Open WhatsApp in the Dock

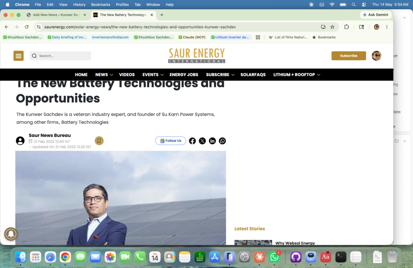(x=274, y=257)
